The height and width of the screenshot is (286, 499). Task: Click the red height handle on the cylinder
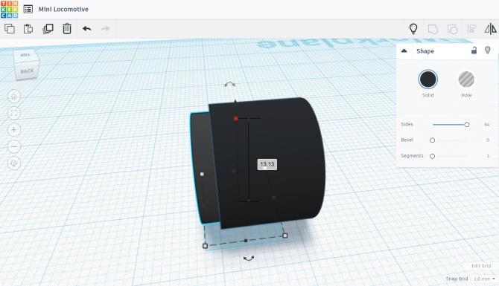coord(236,118)
